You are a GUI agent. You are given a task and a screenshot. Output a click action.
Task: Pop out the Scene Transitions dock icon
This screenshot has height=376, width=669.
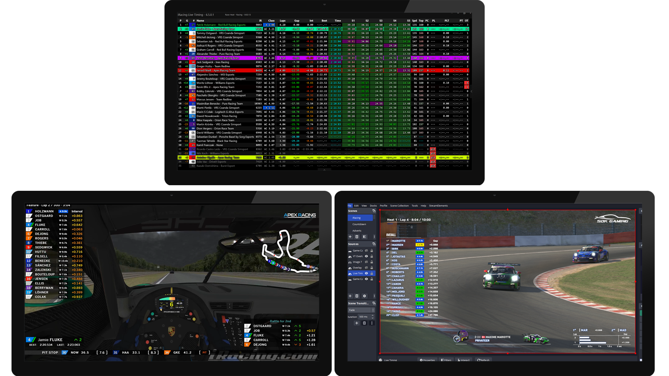374,303
